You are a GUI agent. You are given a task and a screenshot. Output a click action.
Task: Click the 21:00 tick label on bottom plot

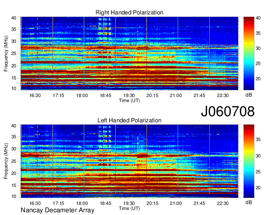coord(176,203)
